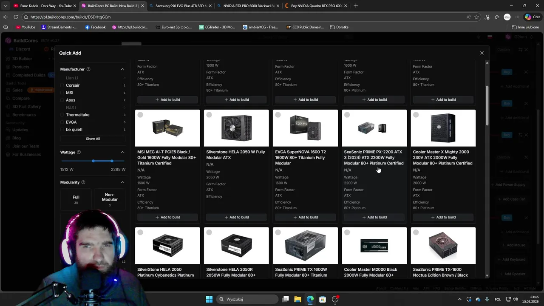
Task: Add this page to favorites star icon
Action: pos(476,17)
